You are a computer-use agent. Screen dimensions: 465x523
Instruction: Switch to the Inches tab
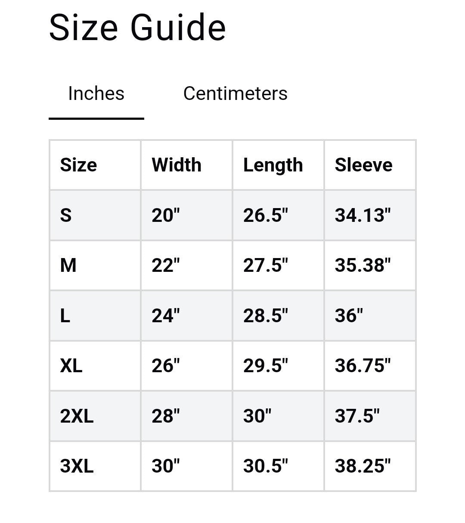(x=96, y=93)
